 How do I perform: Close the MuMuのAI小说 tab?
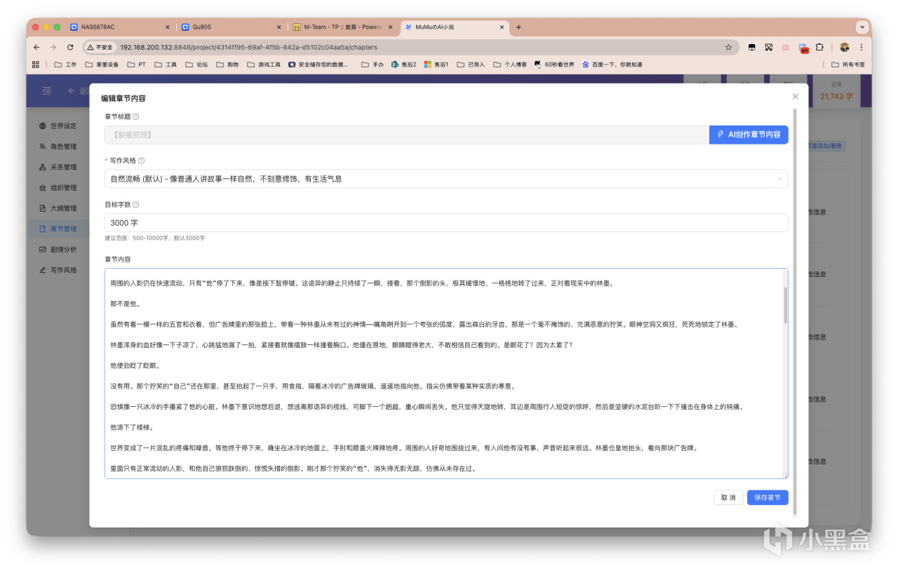click(502, 27)
